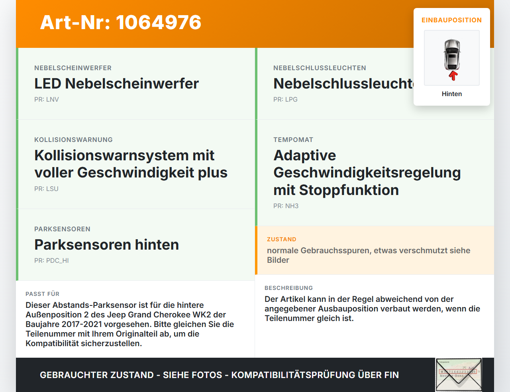The width and height of the screenshot is (510, 392).
Task: Click the TEMPOMAT category label
Action: 293,140
